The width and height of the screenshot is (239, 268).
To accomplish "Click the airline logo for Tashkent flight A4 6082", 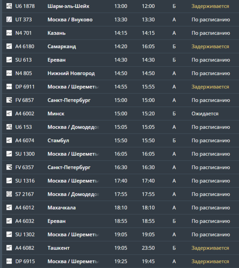I will point(9,248).
